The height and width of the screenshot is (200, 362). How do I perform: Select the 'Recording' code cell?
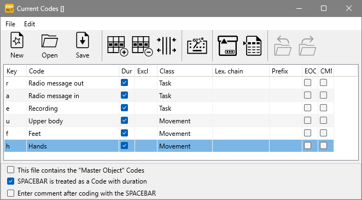coord(73,108)
